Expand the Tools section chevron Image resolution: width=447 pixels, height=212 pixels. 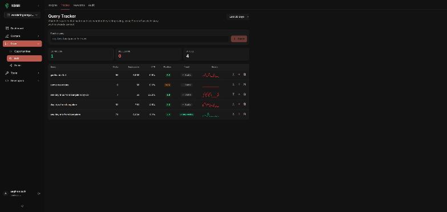tap(39, 73)
